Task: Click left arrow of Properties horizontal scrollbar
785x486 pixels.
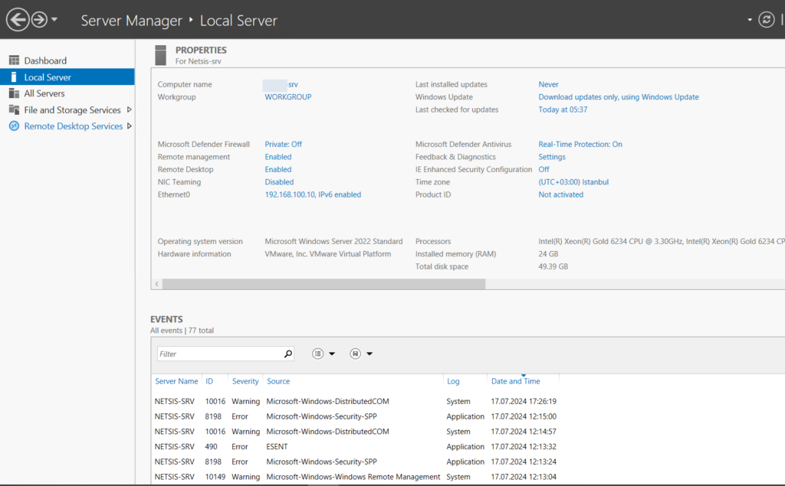Action: pos(156,284)
